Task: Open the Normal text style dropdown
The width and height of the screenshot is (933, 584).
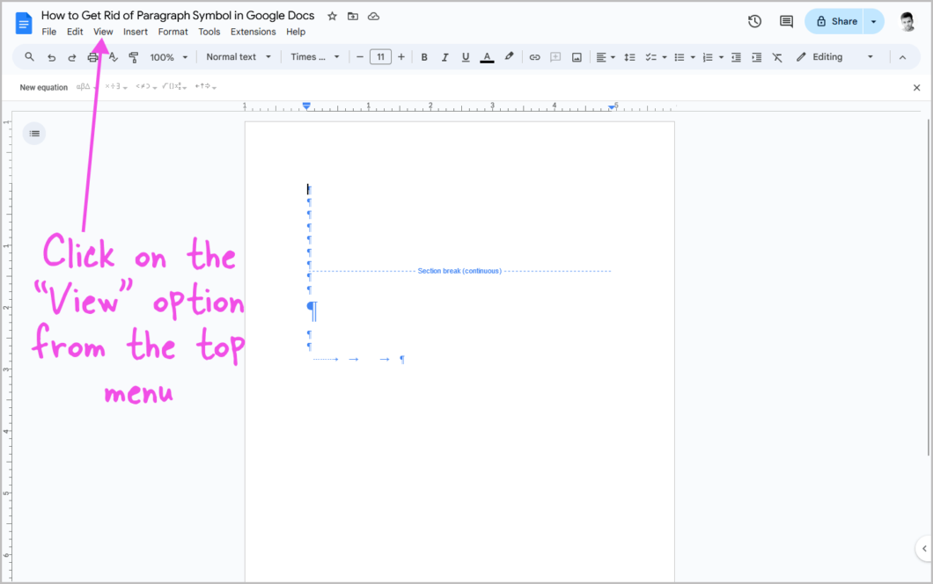Action: [238, 57]
